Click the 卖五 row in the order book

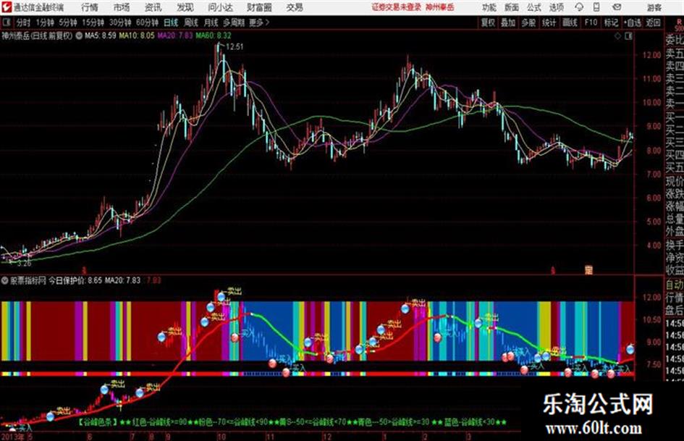675,54
